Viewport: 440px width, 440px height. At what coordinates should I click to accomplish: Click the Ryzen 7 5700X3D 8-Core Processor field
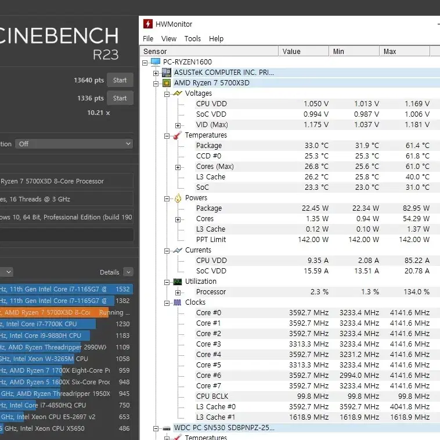click(67, 181)
